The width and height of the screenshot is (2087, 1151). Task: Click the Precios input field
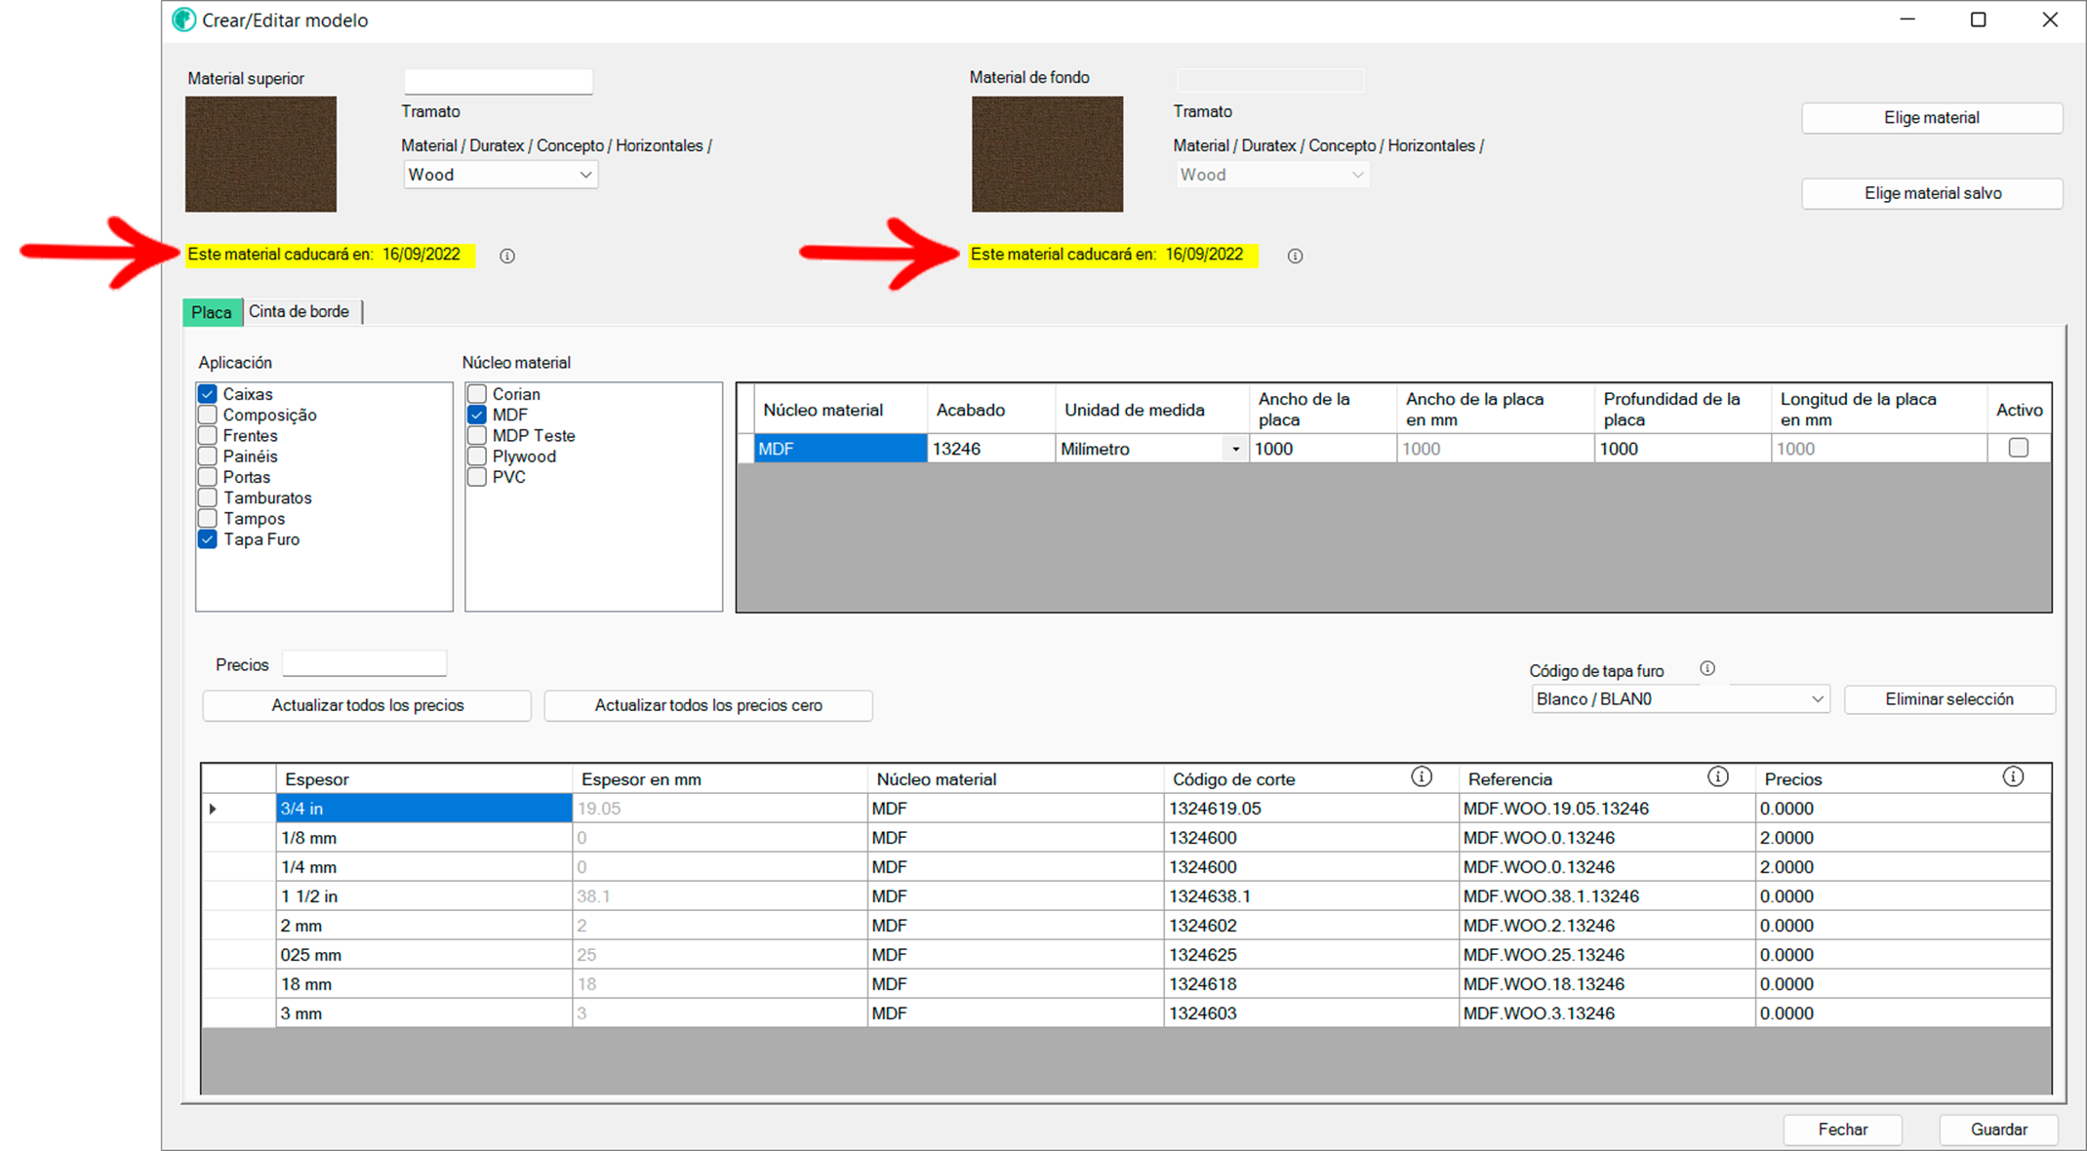[364, 664]
